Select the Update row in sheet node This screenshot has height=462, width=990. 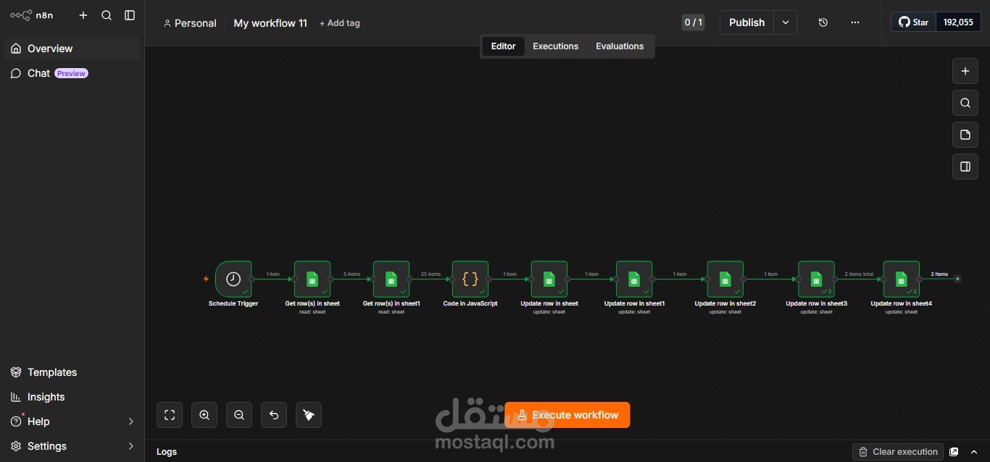(x=549, y=279)
